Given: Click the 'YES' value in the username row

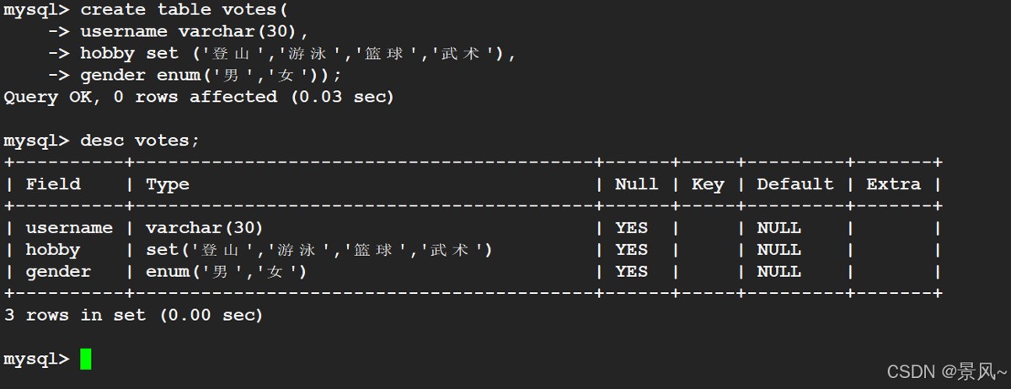Looking at the screenshot, I should tap(631, 228).
